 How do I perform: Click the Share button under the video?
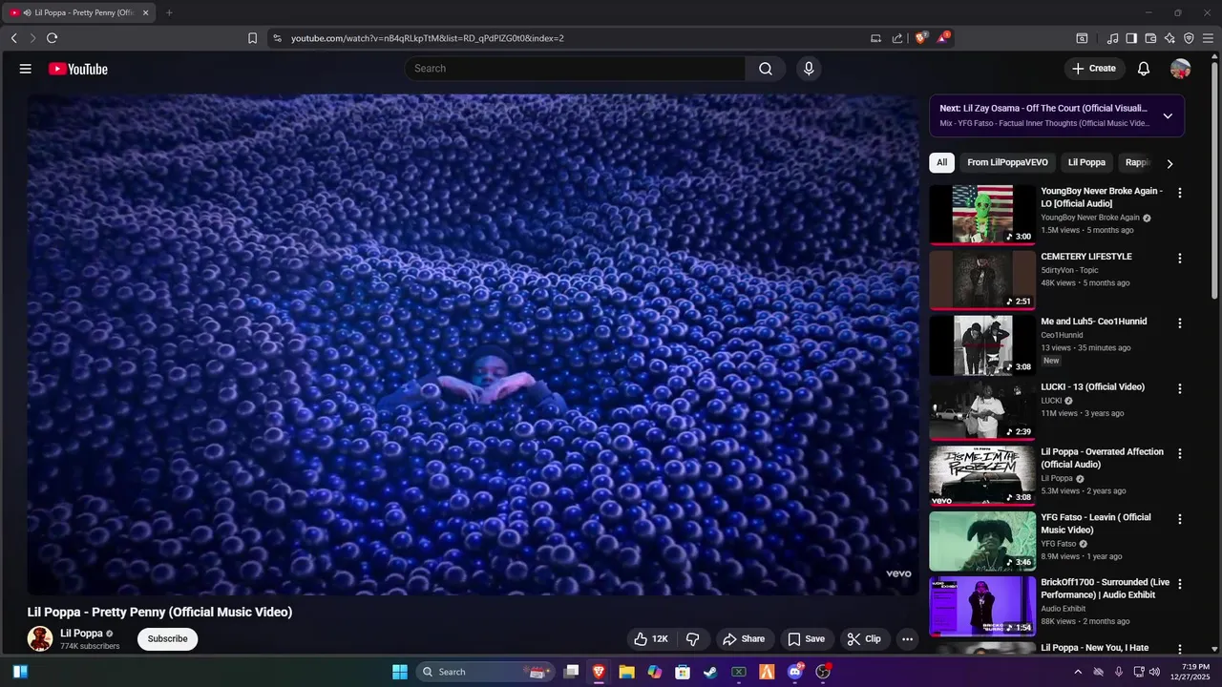[x=744, y=639]
